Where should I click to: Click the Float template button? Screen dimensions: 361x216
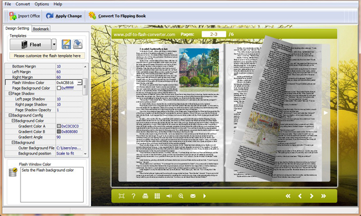(x=30, y=44)
